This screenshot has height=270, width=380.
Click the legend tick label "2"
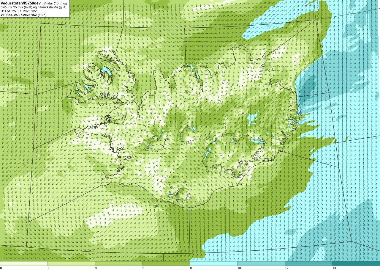pos(48,268)
